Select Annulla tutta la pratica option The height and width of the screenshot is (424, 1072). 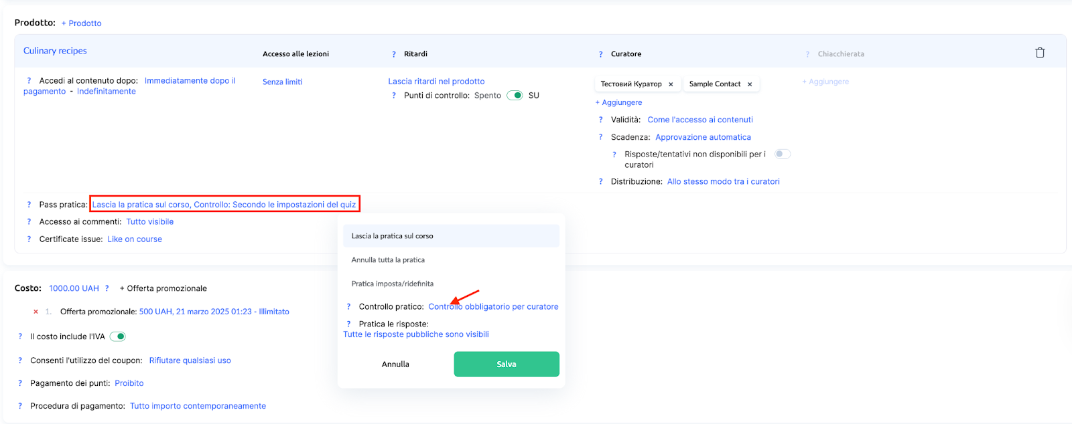point(388,260)
